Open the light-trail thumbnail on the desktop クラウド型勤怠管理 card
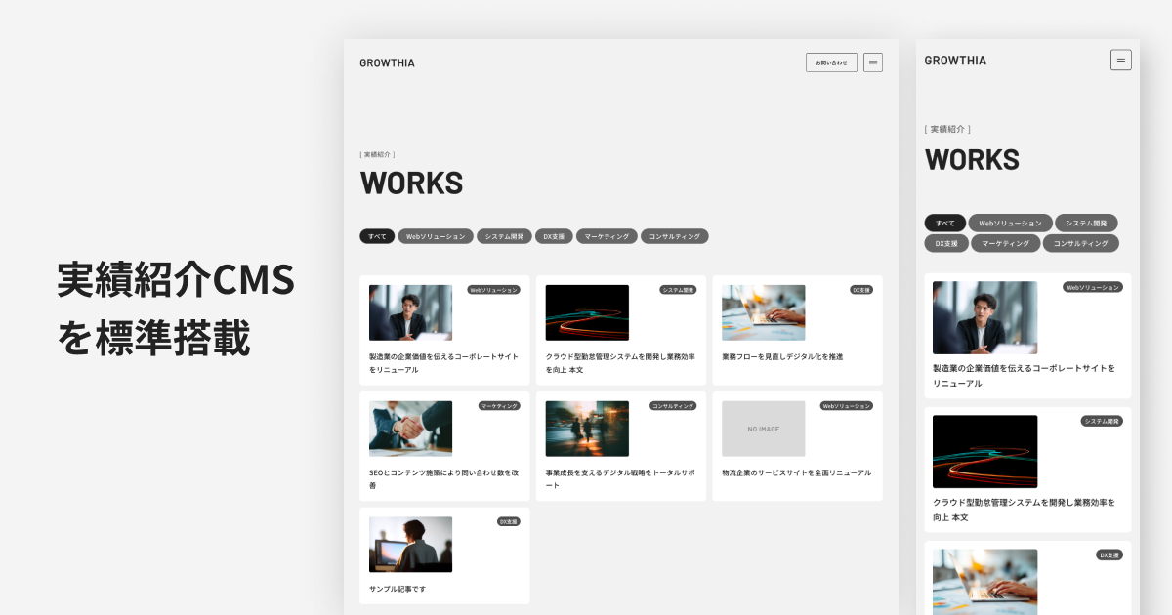Screen dimensions: 1172x615 pyautogui.click(x=587, y=312)
